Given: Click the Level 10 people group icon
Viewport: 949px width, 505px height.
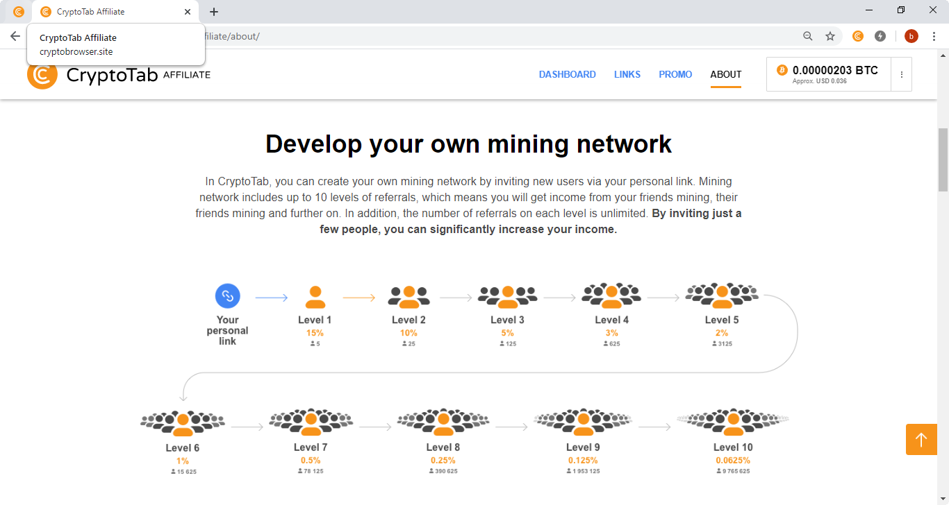Looking at the screenshot, I should click(732, 422).
